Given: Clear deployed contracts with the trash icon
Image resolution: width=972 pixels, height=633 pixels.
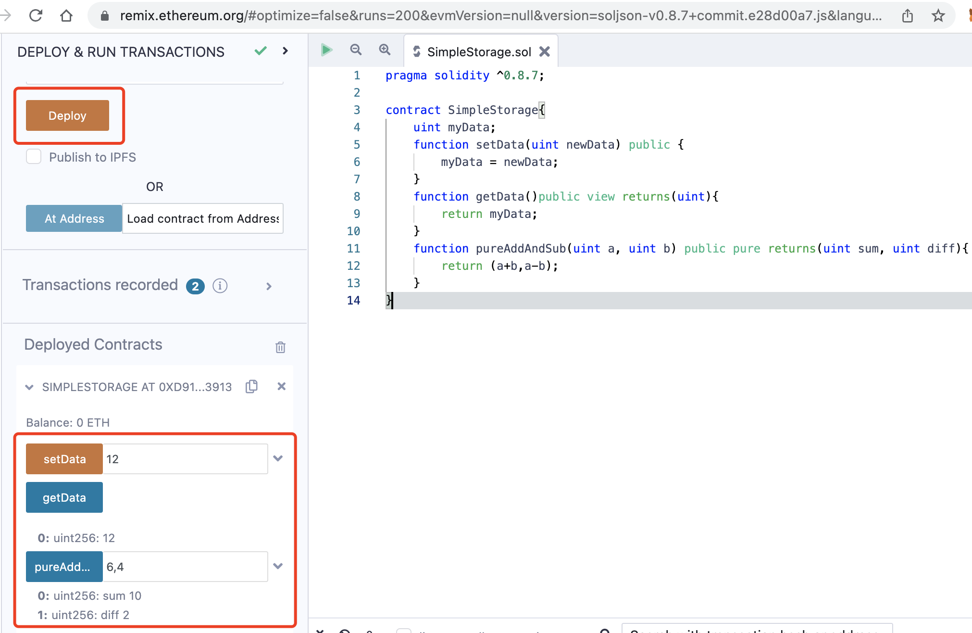Looking at the screenshot, I should click(x=280, y=347).
